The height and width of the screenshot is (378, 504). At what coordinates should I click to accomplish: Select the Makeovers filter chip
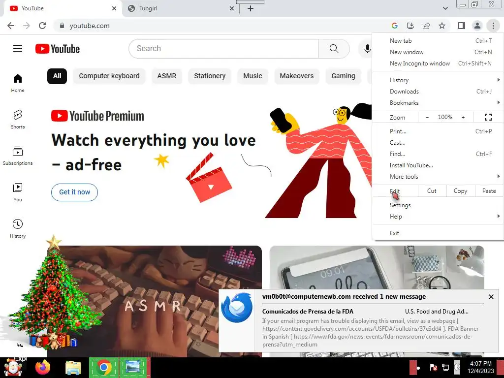point(296,76)
